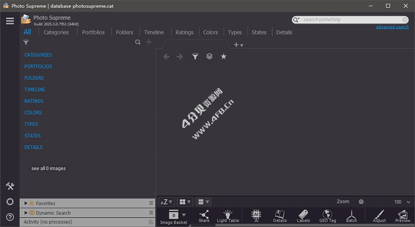Open the tools wrench icon in sidebar
Screen dimensions: 415x227
pos(9,187)
